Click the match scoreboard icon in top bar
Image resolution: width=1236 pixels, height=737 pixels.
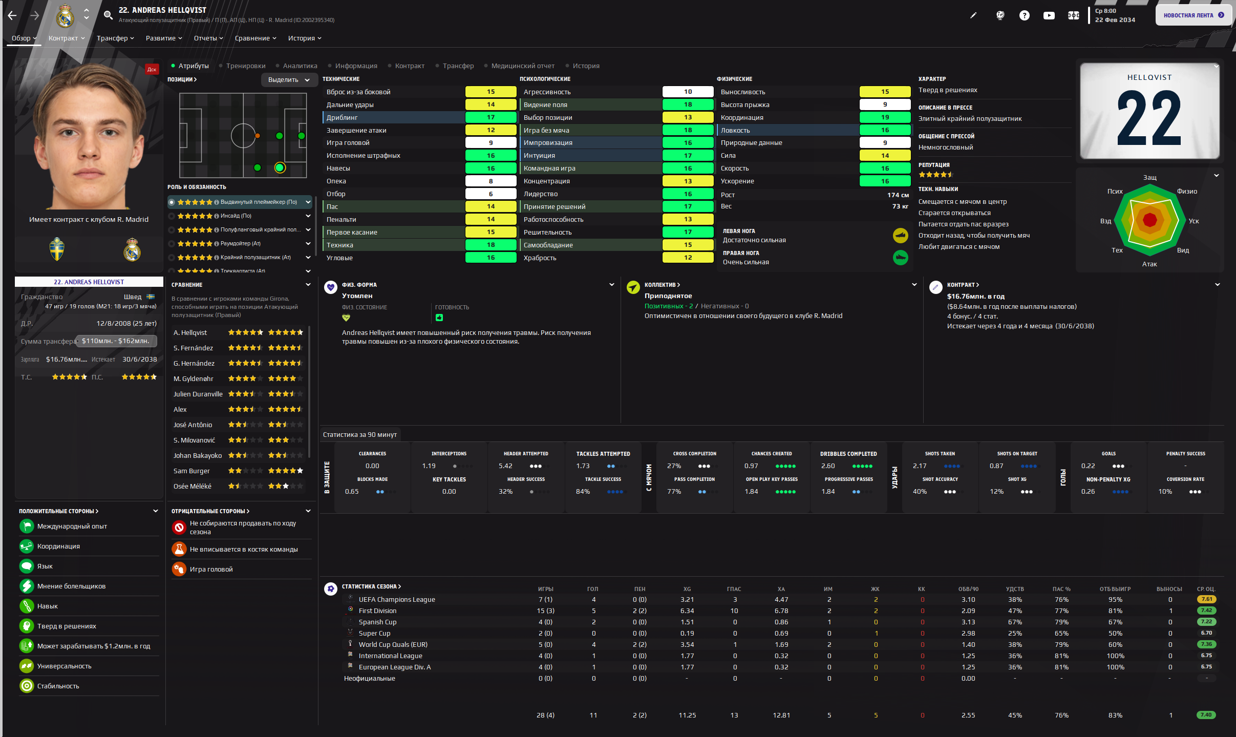(1074, 15)
